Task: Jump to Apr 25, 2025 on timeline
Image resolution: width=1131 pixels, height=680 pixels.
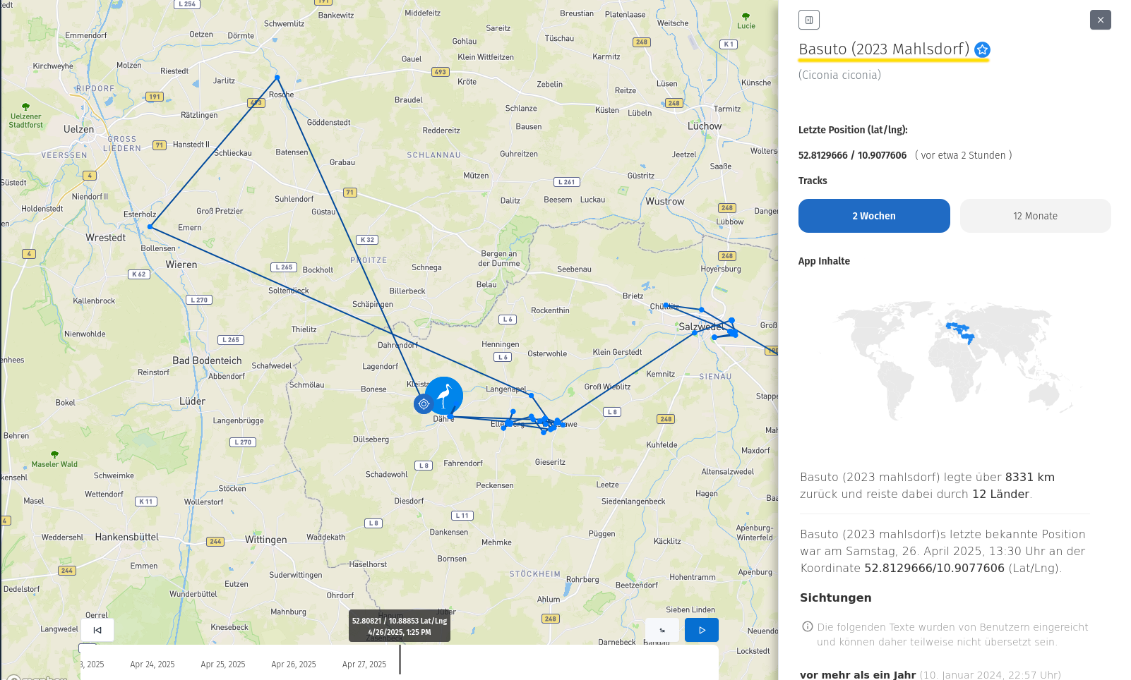Action: [223, 664]
